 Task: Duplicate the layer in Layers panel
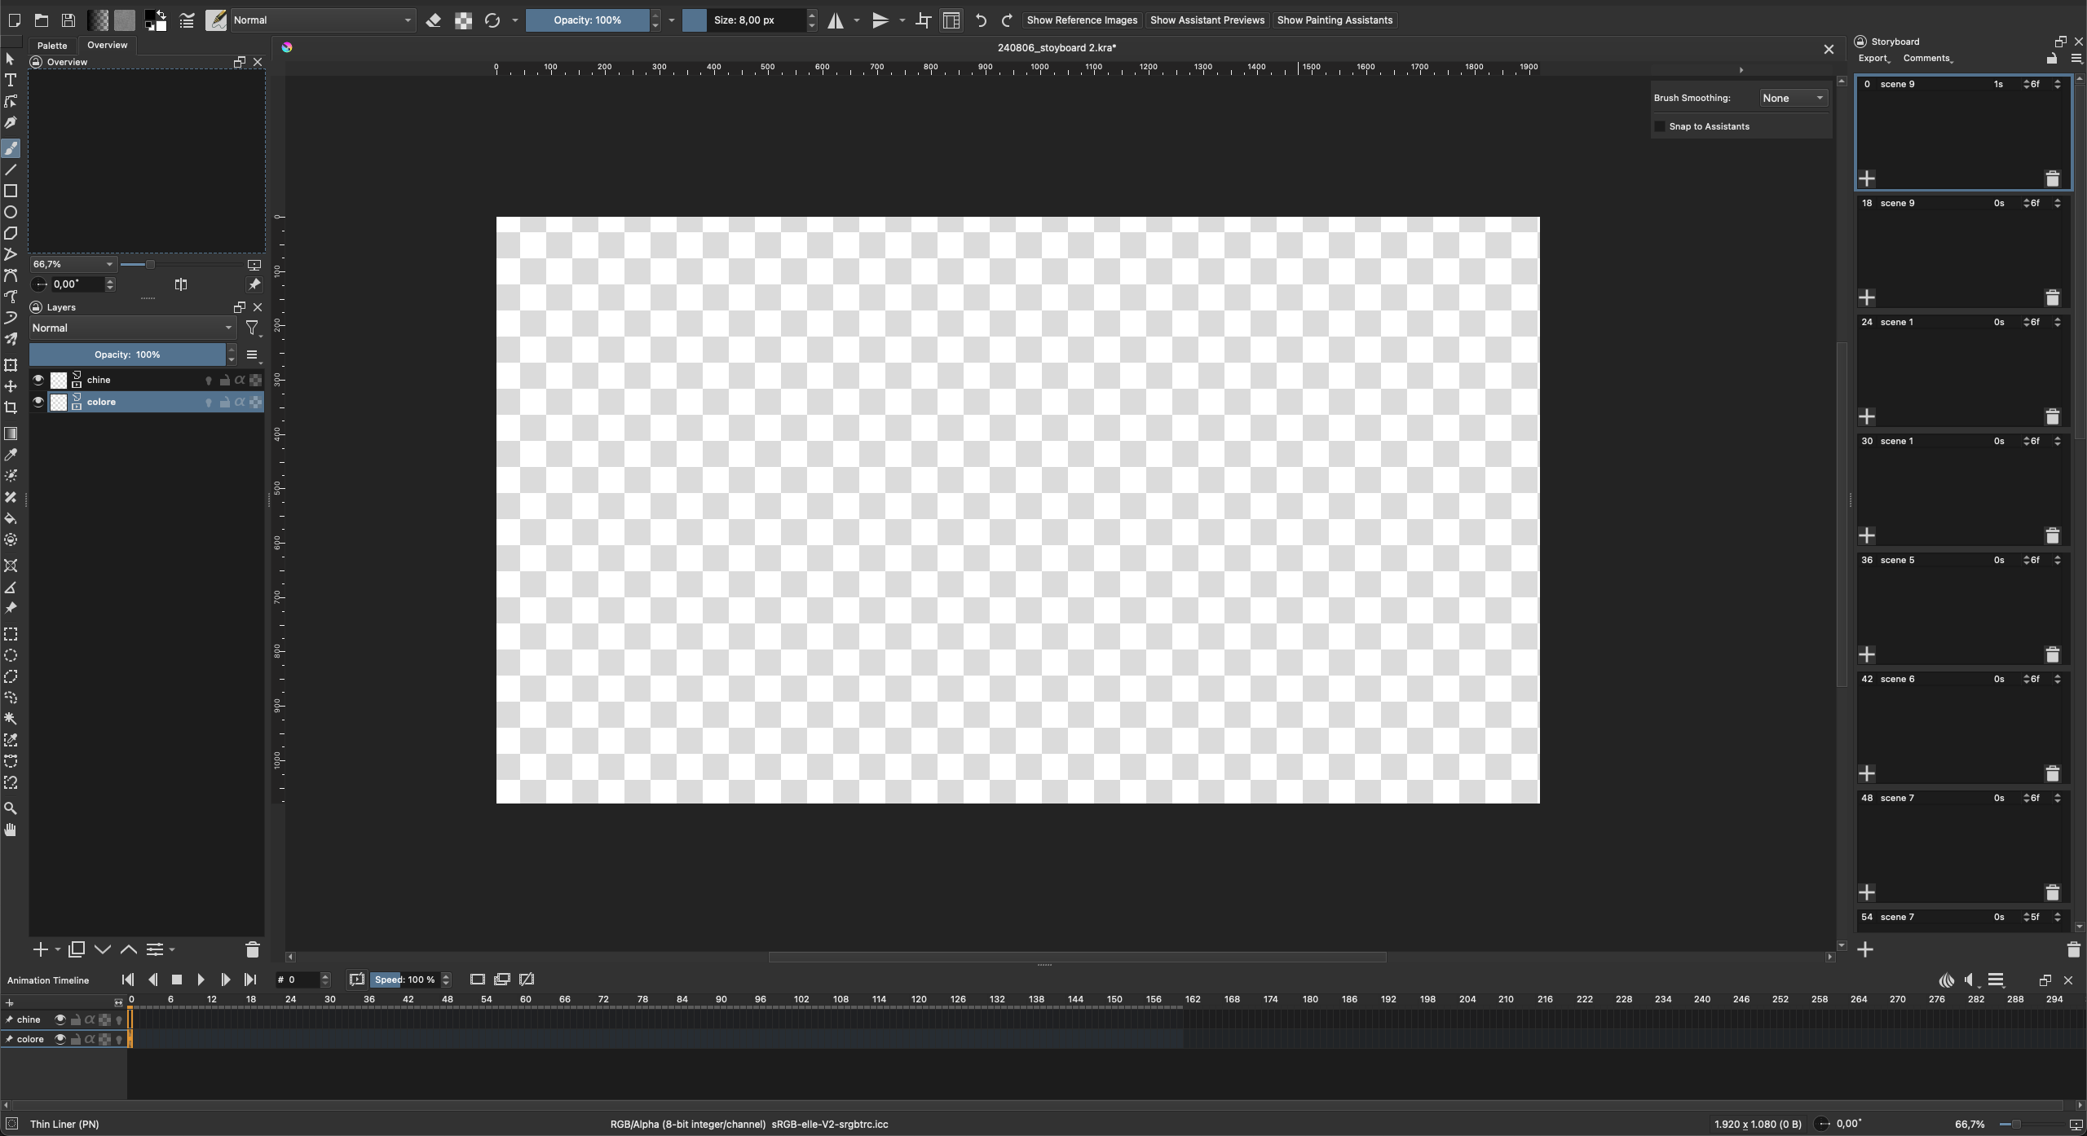tap(77, 949)
